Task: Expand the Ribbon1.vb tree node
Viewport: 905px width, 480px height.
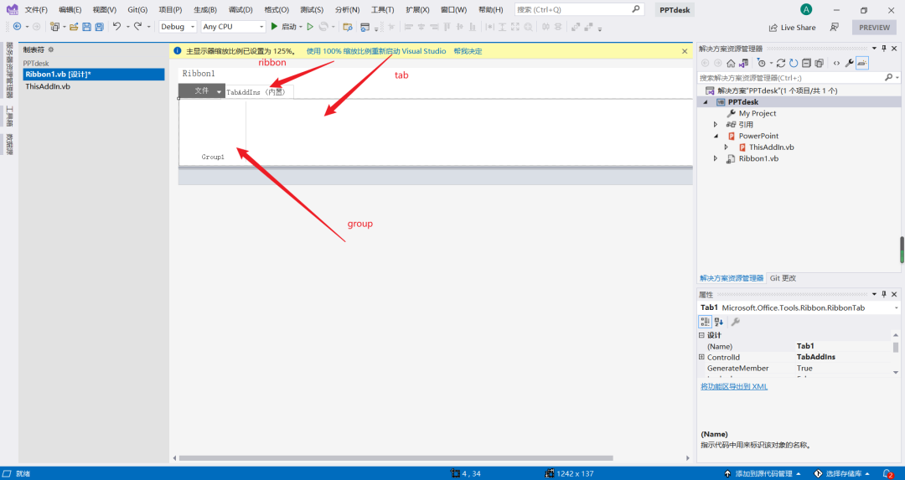Action: [716, 158]
